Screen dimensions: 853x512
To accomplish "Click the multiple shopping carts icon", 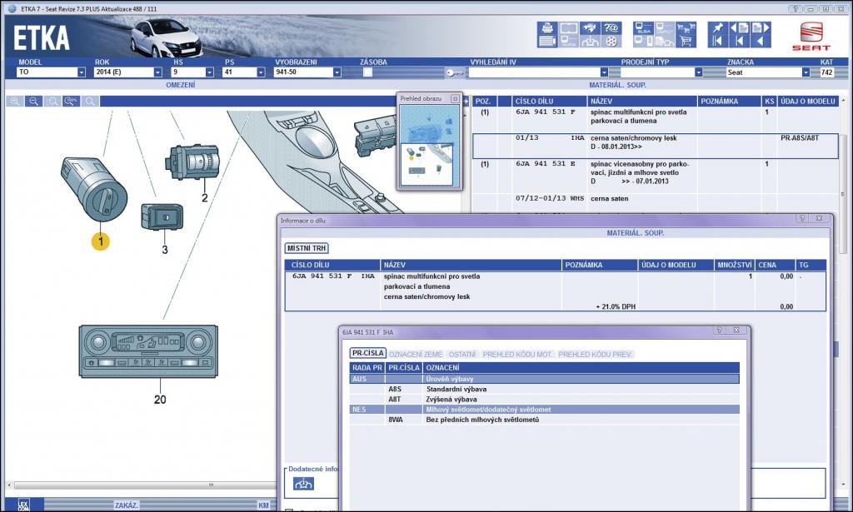I will 686,27.
